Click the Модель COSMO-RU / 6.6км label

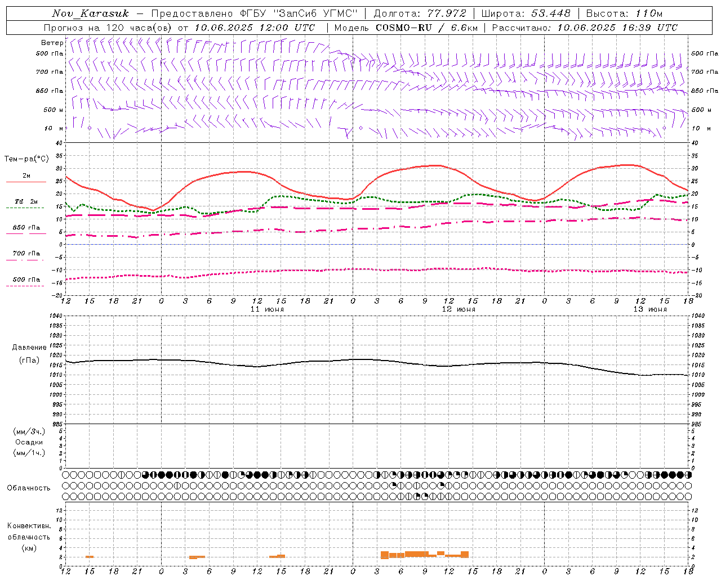[406, 28]
